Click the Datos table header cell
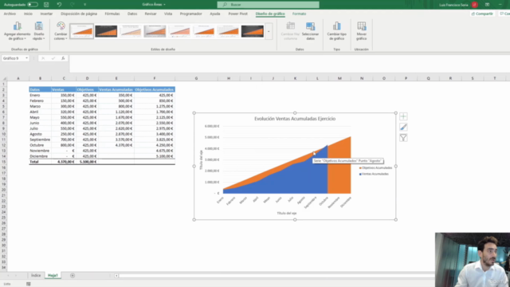Viewport: 510px width, 287px height. point(40,89)
